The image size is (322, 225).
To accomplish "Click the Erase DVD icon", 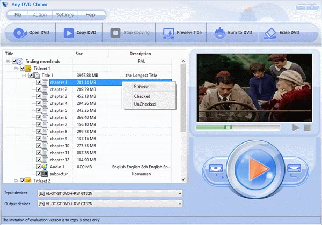I will coord(270,33).
